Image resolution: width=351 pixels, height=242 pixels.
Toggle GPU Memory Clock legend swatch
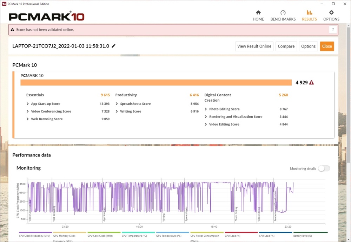pos(69,233)
